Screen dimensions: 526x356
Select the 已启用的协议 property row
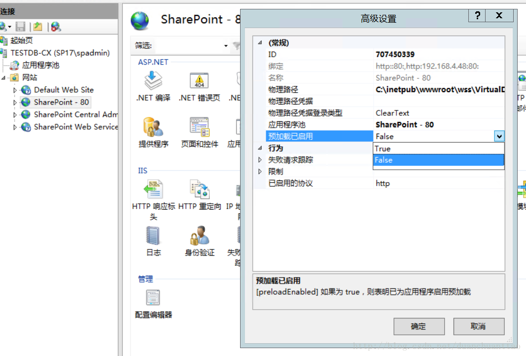tap(386, 183)
